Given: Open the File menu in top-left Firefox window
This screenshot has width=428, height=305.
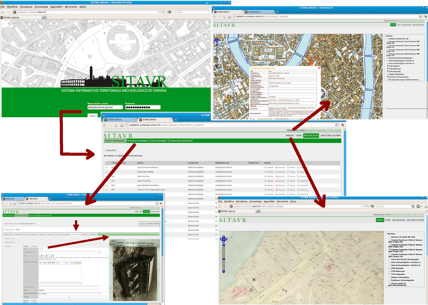Looking at the screenshot, I should click(x=3, y=7).
